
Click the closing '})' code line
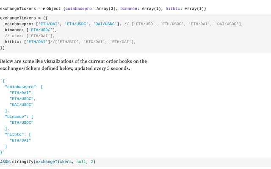pyautogui.click(x=3, y=48)
